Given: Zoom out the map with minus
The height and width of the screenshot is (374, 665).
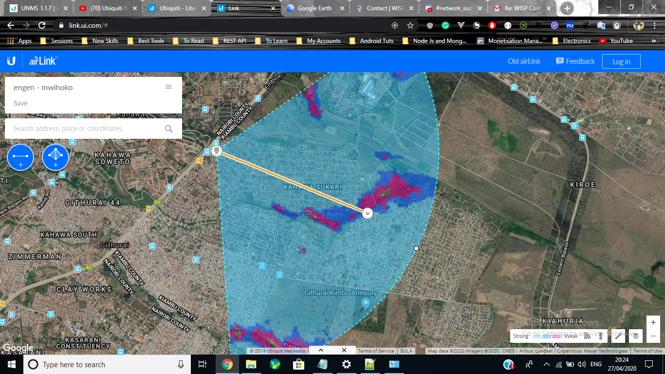Looking at the screenshot, I should coord(653,336).
